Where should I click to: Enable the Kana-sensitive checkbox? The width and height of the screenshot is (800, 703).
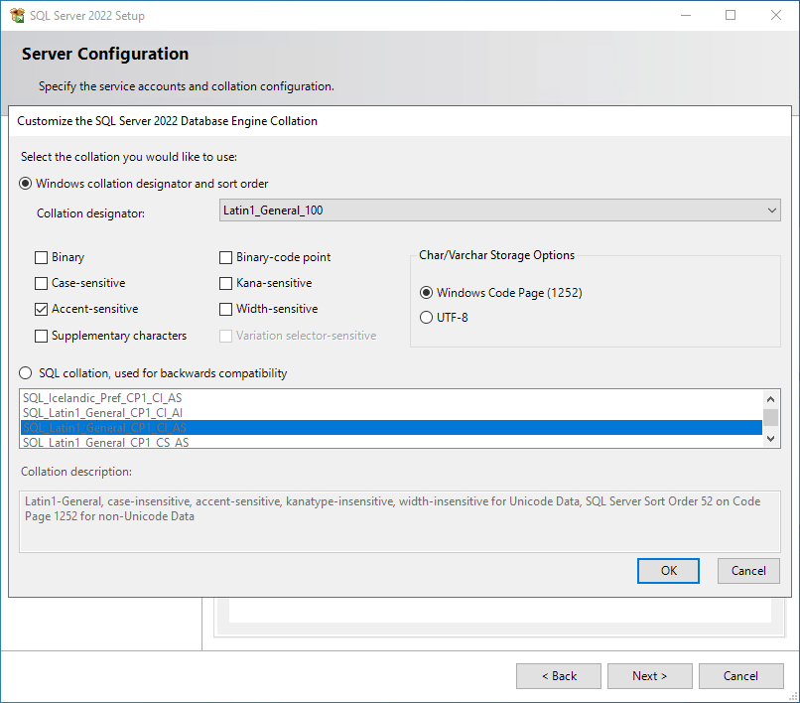225,283
